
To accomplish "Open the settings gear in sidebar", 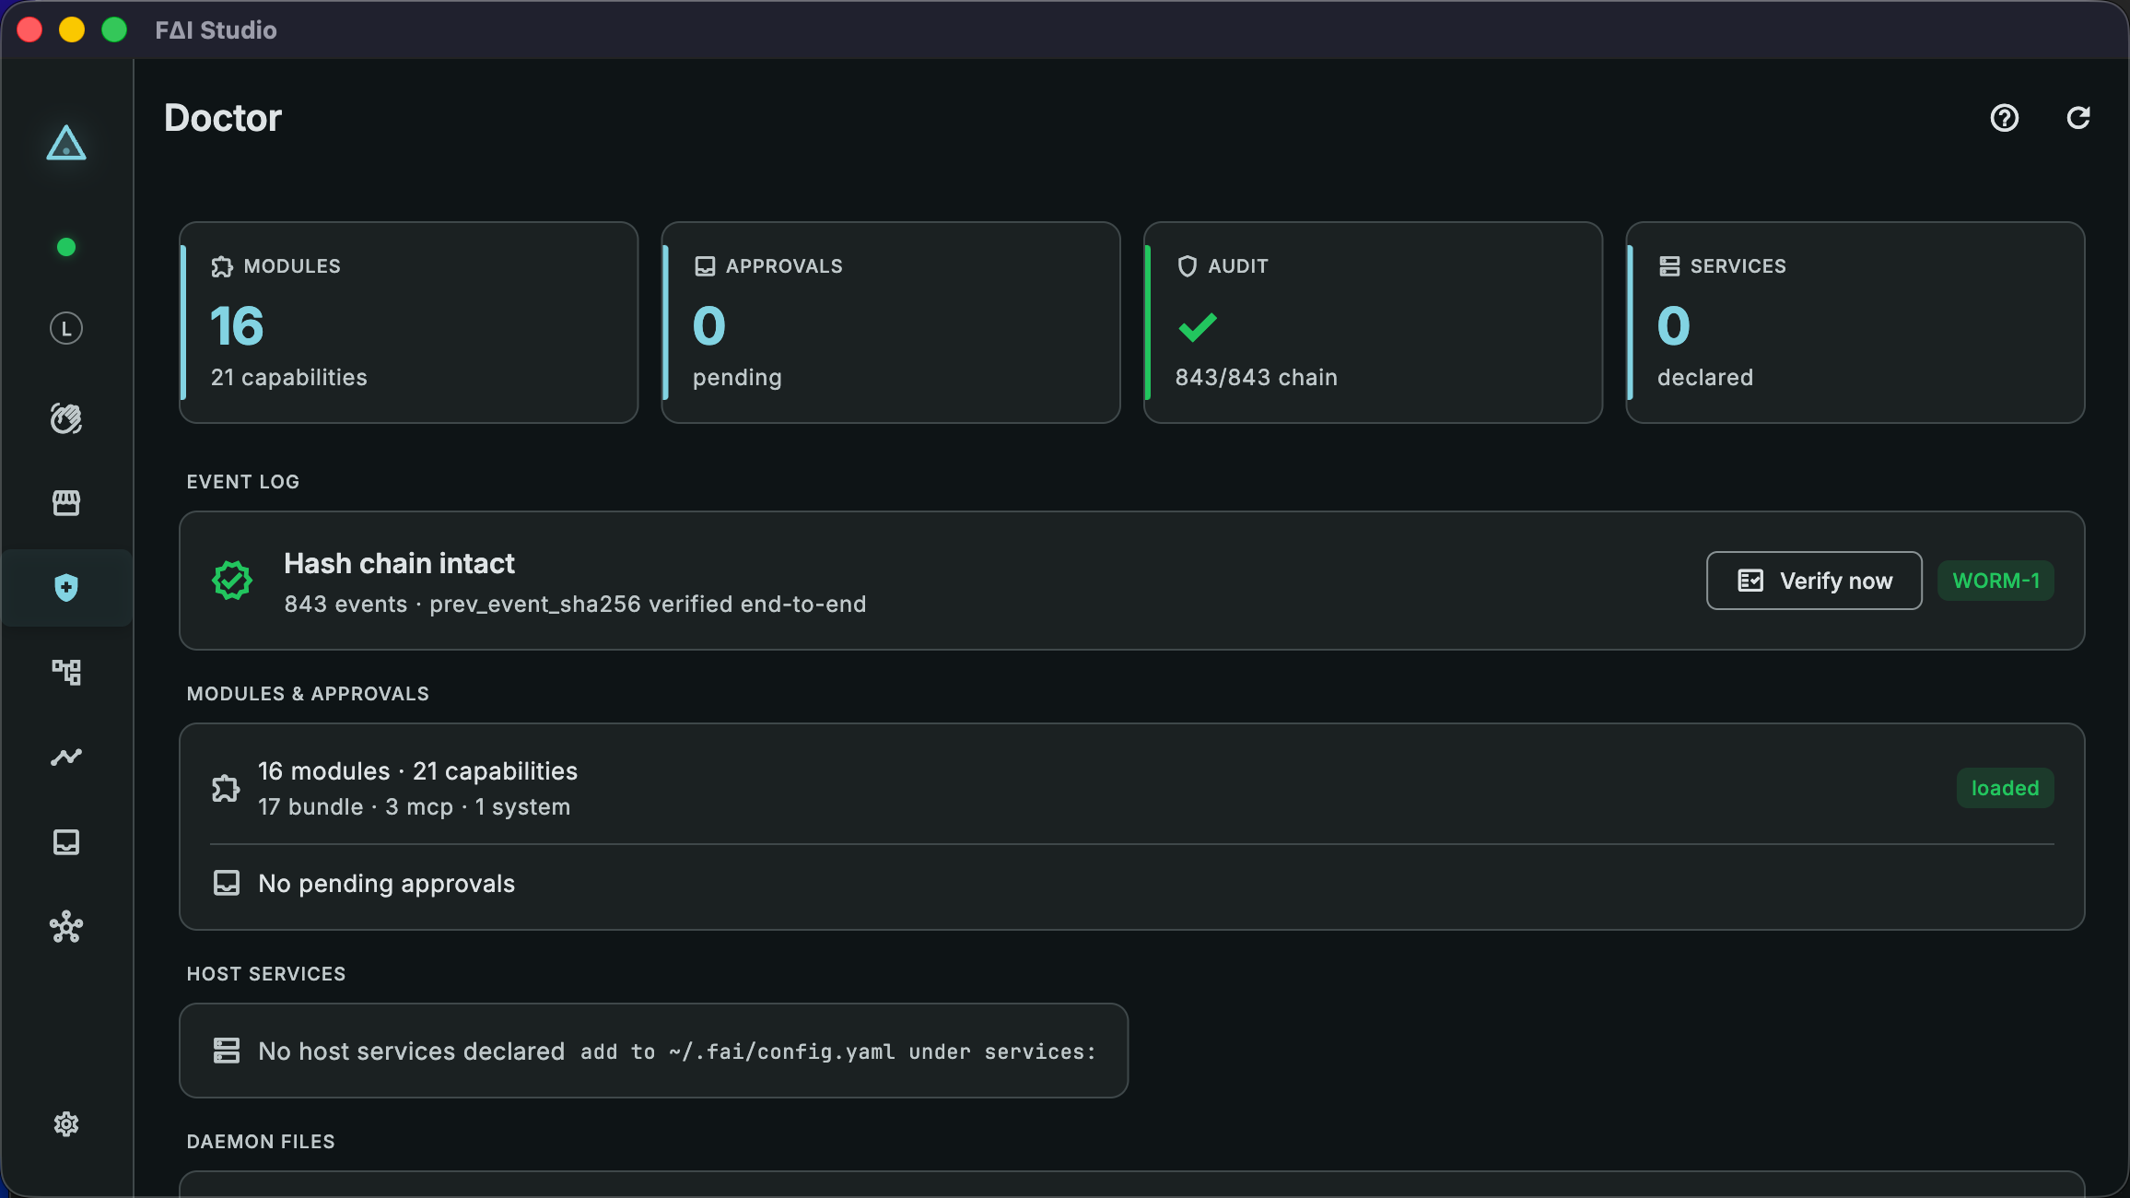I will pos(66,1124).
